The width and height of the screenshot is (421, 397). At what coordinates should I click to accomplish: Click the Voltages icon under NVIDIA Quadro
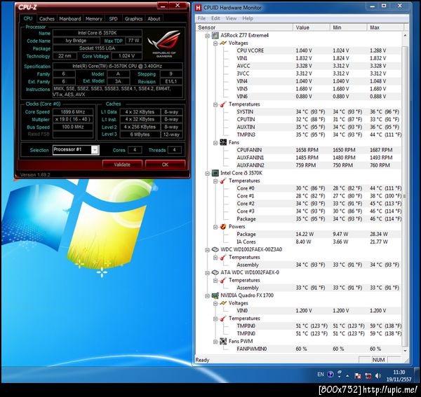(x=223, y=303)
